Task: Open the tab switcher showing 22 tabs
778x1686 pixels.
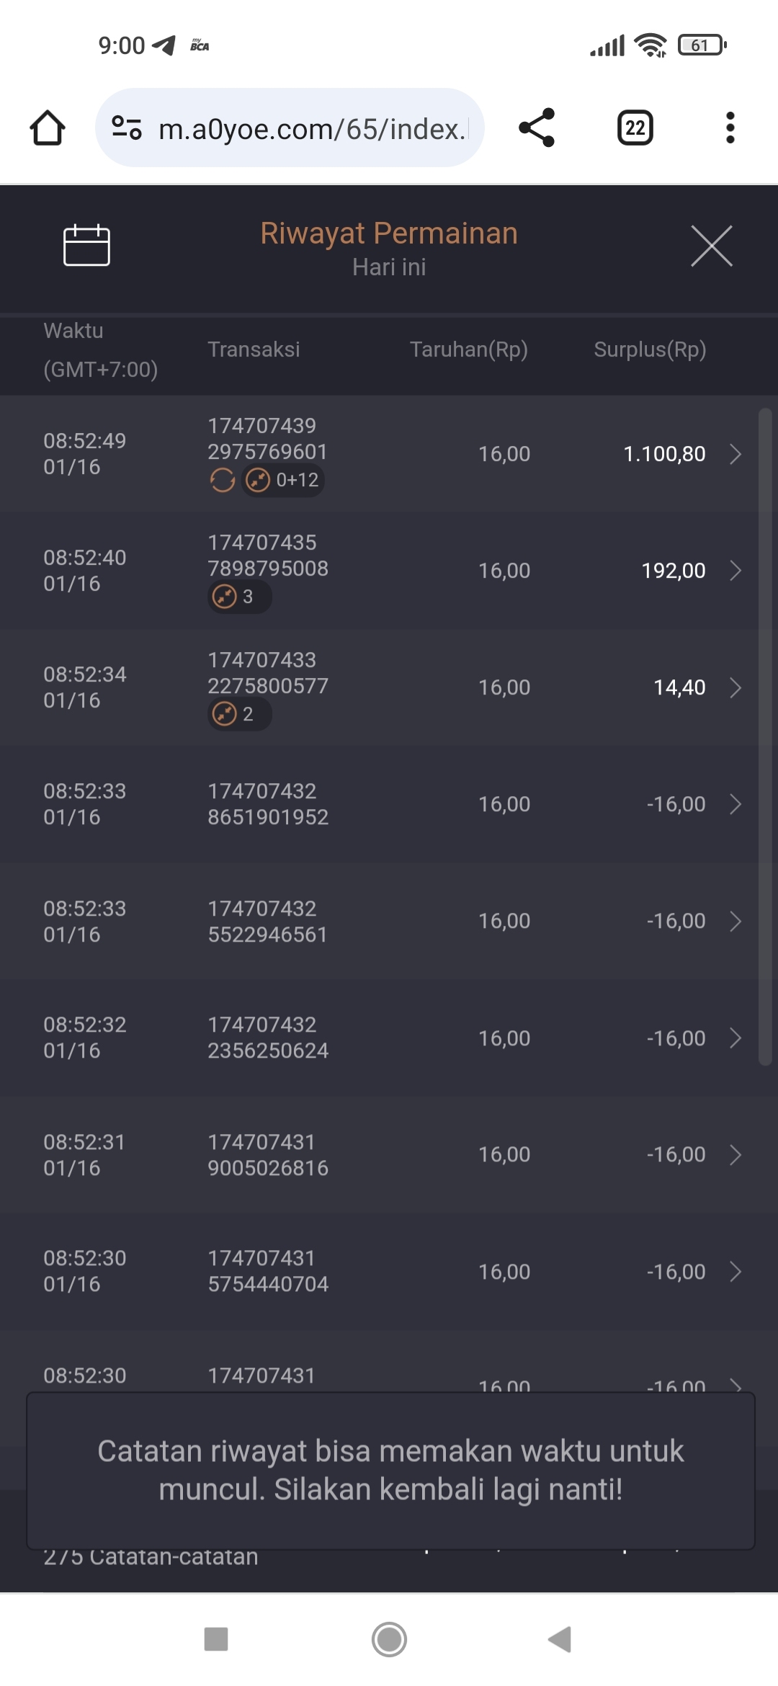Action: (635, 128)
